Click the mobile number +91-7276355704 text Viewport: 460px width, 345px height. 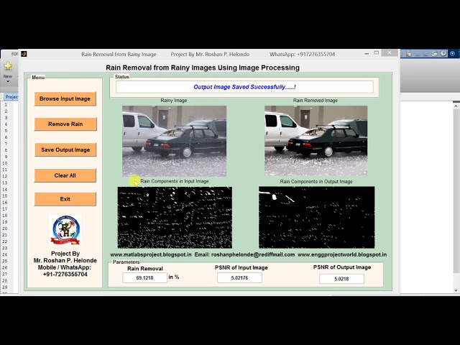[65, 275]
